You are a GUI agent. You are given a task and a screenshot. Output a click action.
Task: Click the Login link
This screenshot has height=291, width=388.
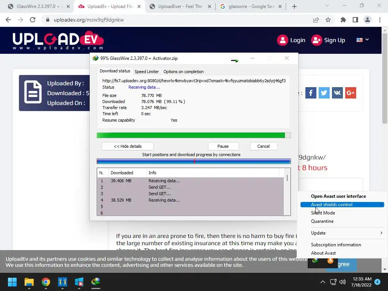pos(291,40)
